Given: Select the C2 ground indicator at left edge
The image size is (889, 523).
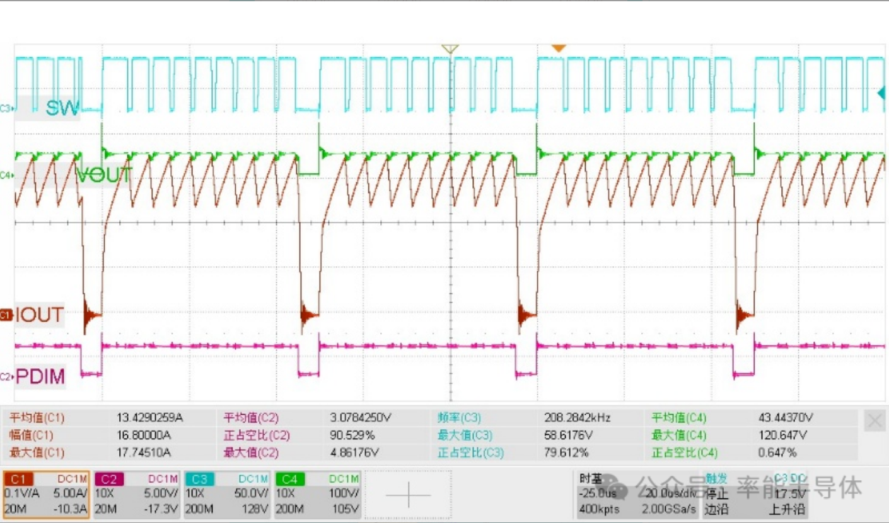Looking at the screenshot, I should 6,377.
